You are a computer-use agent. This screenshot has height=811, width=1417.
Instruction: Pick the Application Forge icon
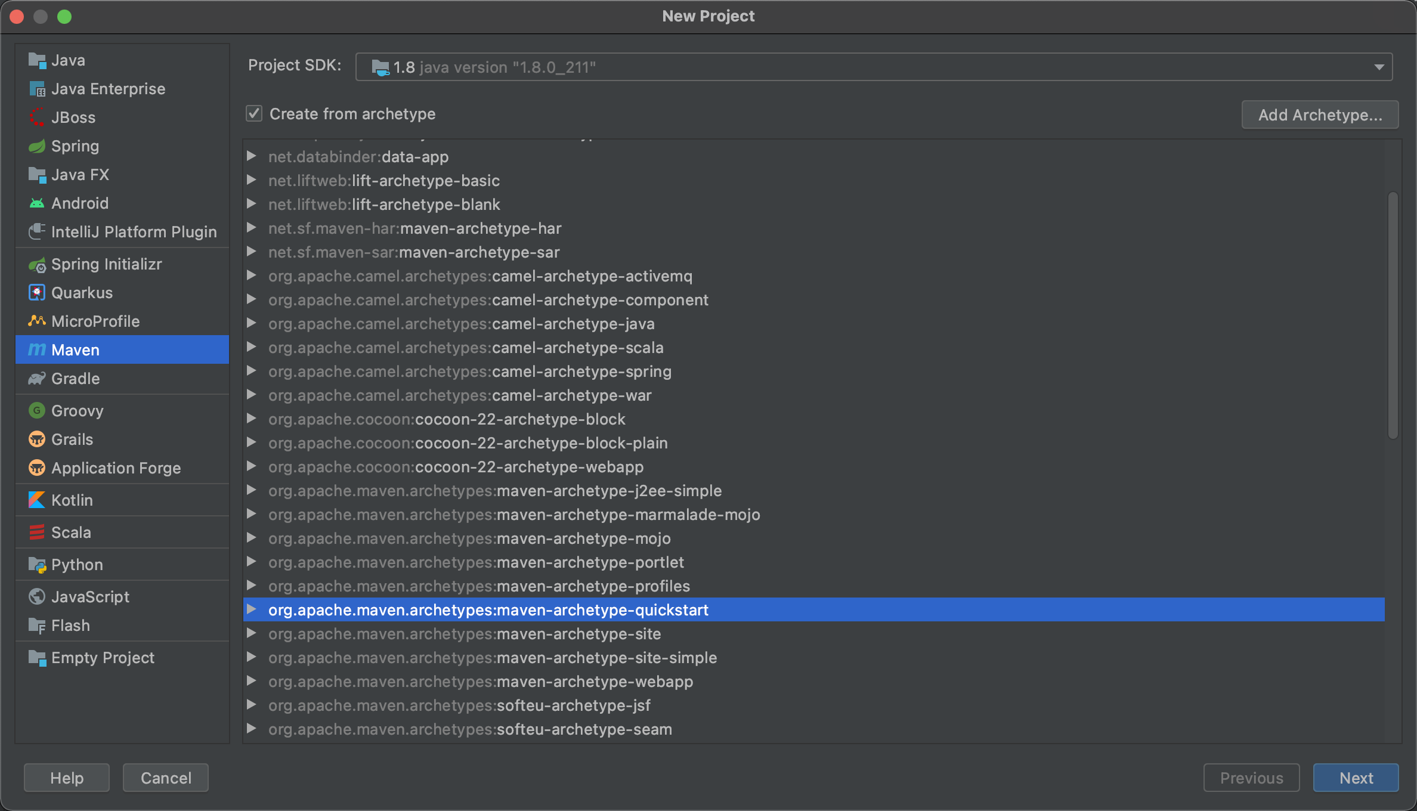pyautogui.click(x=37, y=468)
